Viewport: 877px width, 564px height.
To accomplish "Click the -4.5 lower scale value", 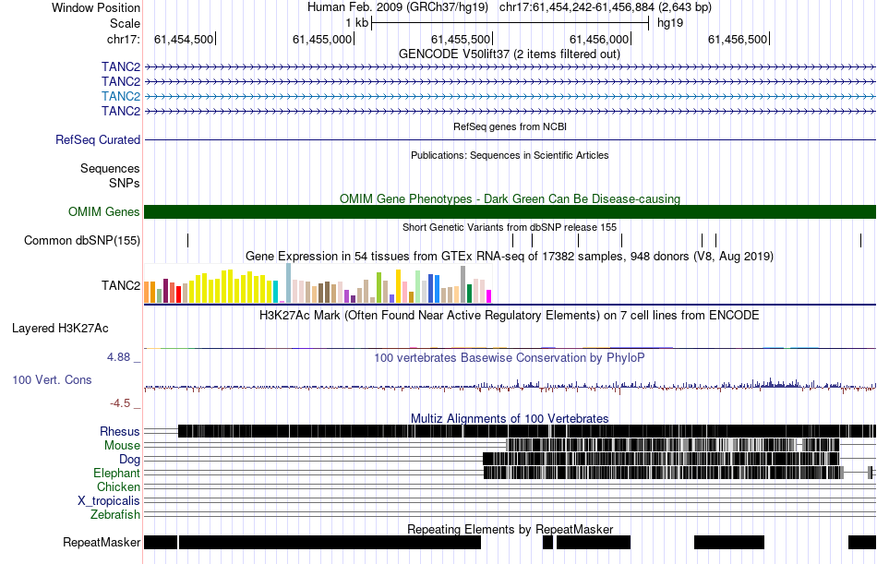I will click(120, 403).
